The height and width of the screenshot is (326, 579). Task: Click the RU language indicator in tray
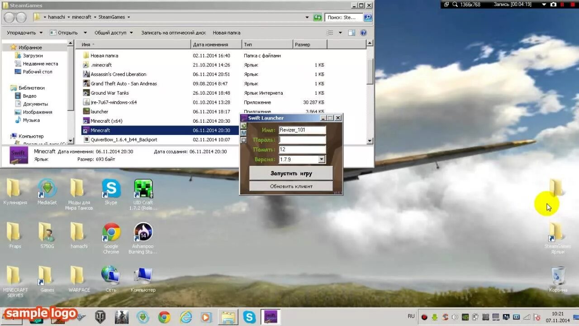pos(411,316)
